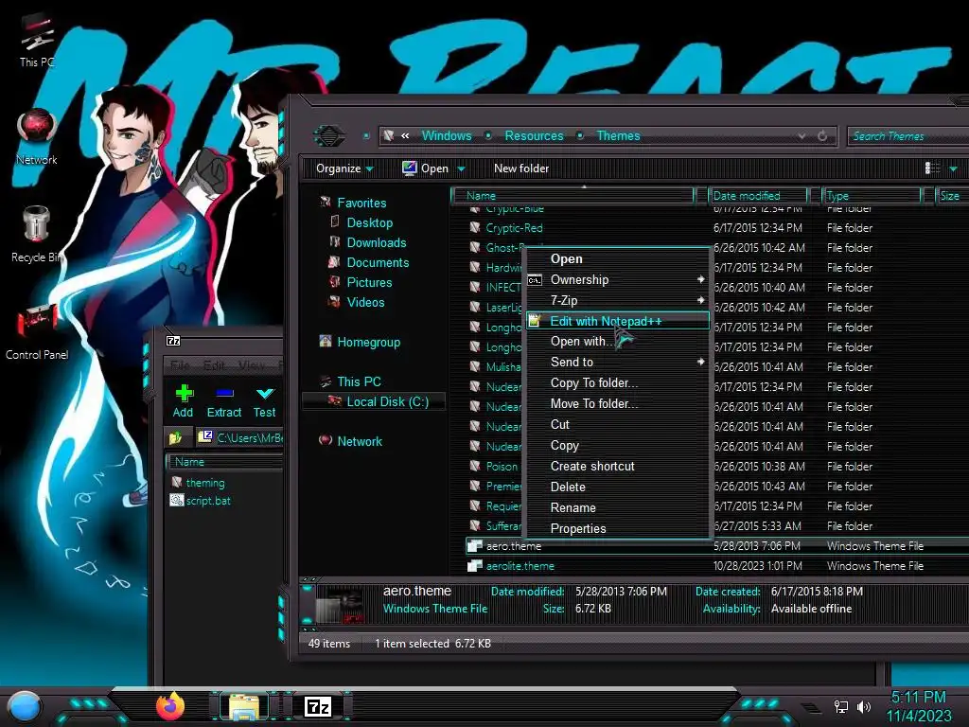Image resolution: width=969 pixels, height=727 pixels.
Task: Select the theming folder in 7-Zip
Action: tap(205, 482)
